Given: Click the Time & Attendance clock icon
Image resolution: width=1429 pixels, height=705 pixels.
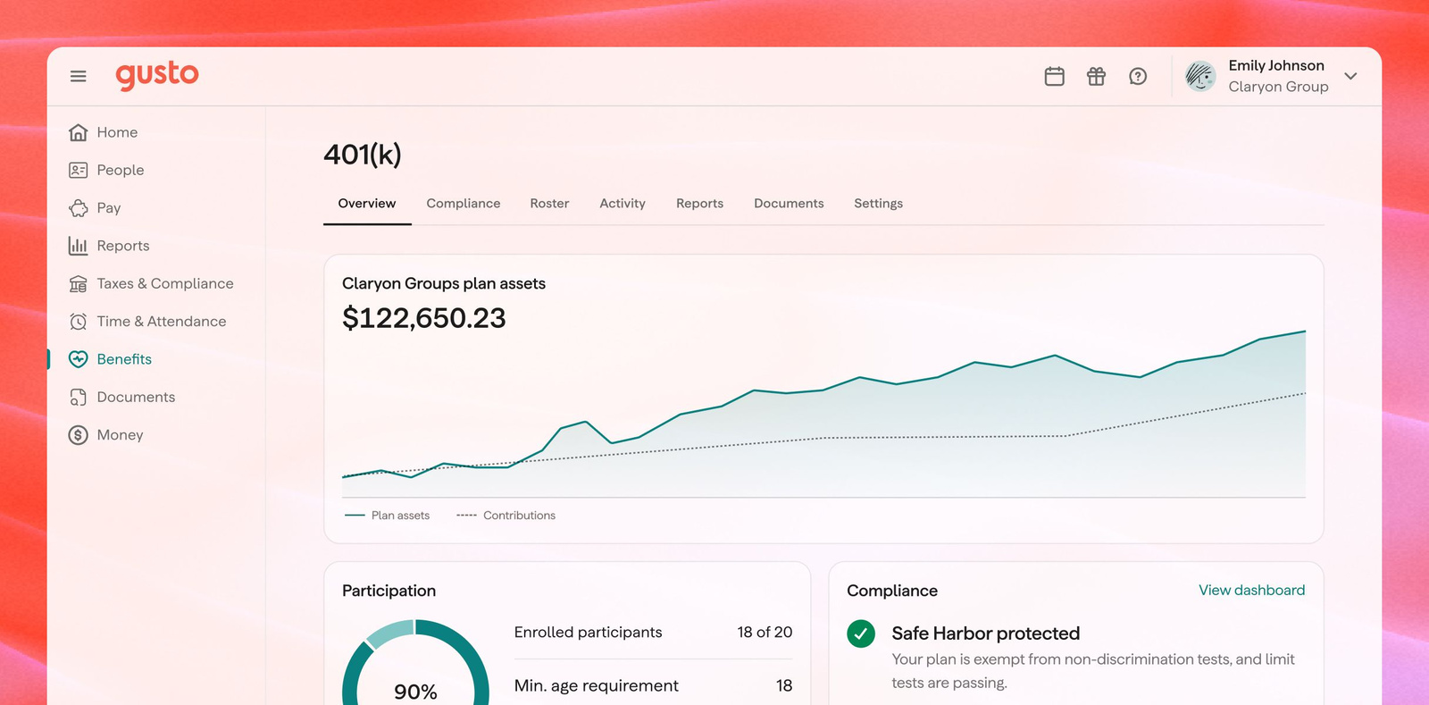Looking at the screenshot, I should pyautogui.click(x=79, y=322).
